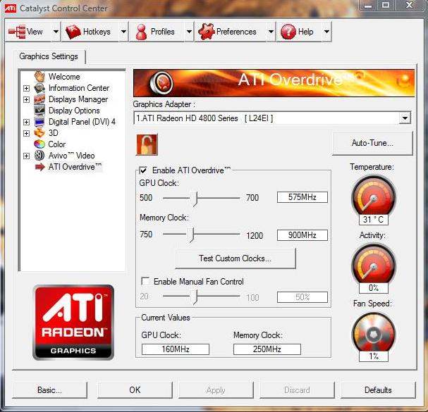Click the Displays Manager icon

(39, 99)
